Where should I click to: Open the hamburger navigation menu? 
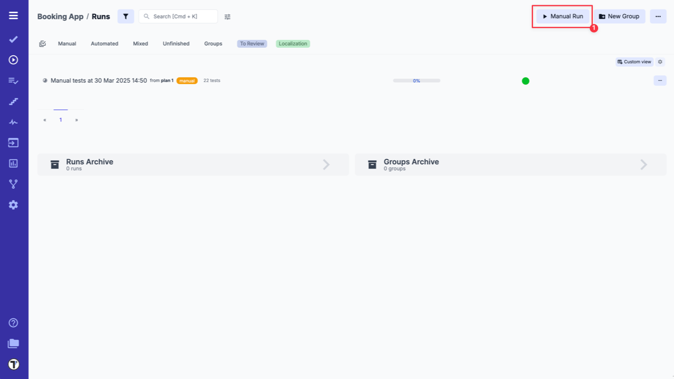point(13,16)
